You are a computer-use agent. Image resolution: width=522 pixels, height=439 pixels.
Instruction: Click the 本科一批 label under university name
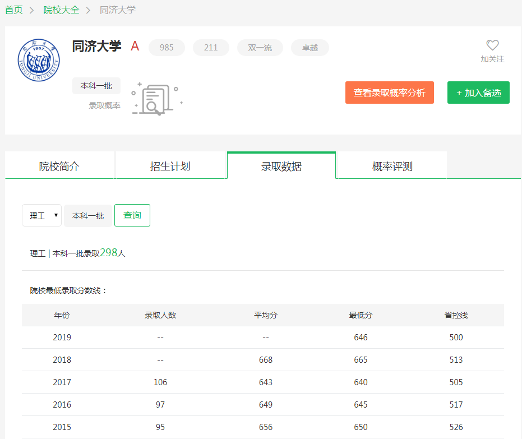pyautogui.click(x=96, y=86)
